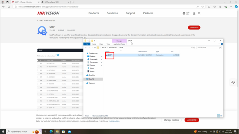
Task: Follow the cookie policy link
Action: pyautogui.click(x=114, y=121)
